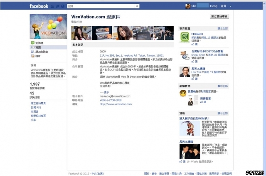Image resolution: width=266 pixels, height=176 pixels.
Task: Open user profile avatar in top bar
Action: tap(188, 6)
